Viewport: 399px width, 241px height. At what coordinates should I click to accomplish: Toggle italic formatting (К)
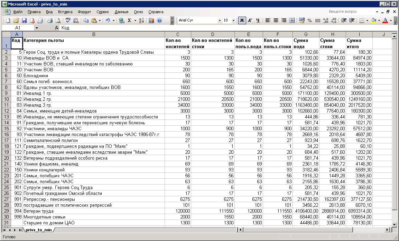click(250, 20)
